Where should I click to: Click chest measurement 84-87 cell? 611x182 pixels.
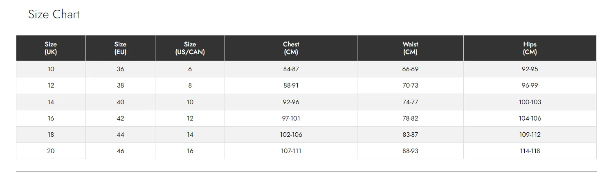point(291,69)
